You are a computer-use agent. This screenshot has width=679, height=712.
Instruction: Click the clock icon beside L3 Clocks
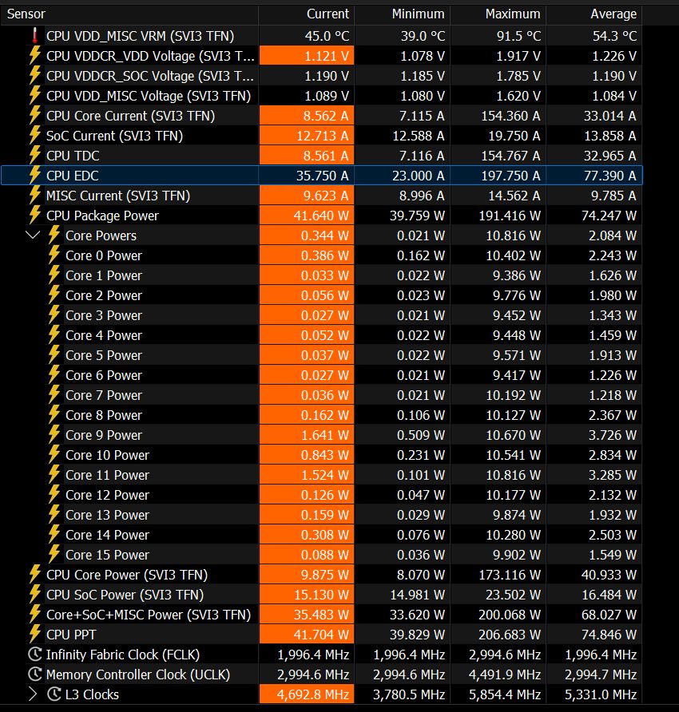pos(54,694)
